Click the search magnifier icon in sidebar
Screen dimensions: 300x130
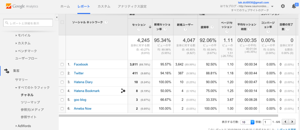click(7, 23)
